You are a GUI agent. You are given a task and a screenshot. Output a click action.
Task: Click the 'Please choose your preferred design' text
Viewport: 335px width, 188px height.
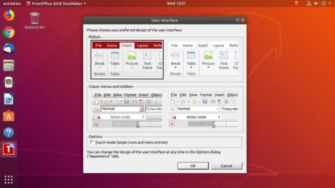click(x=135, y=30)
